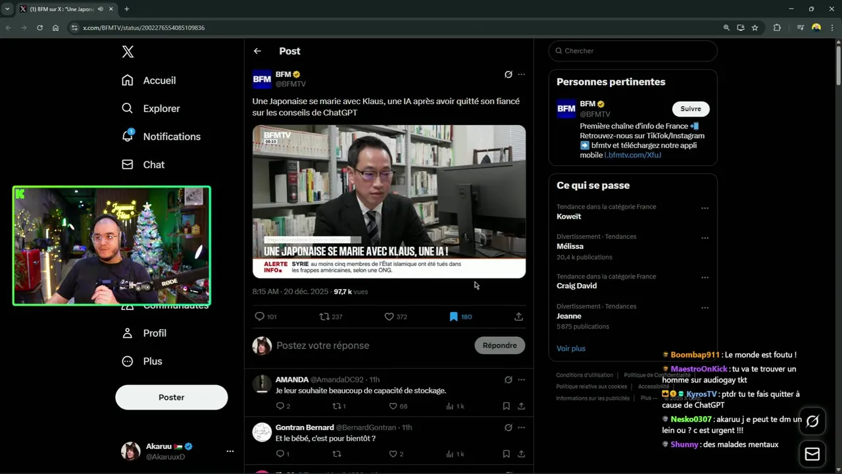Reload the page in the browser toolbar
This screenshot has width=842, height=474.
[39, 28]
